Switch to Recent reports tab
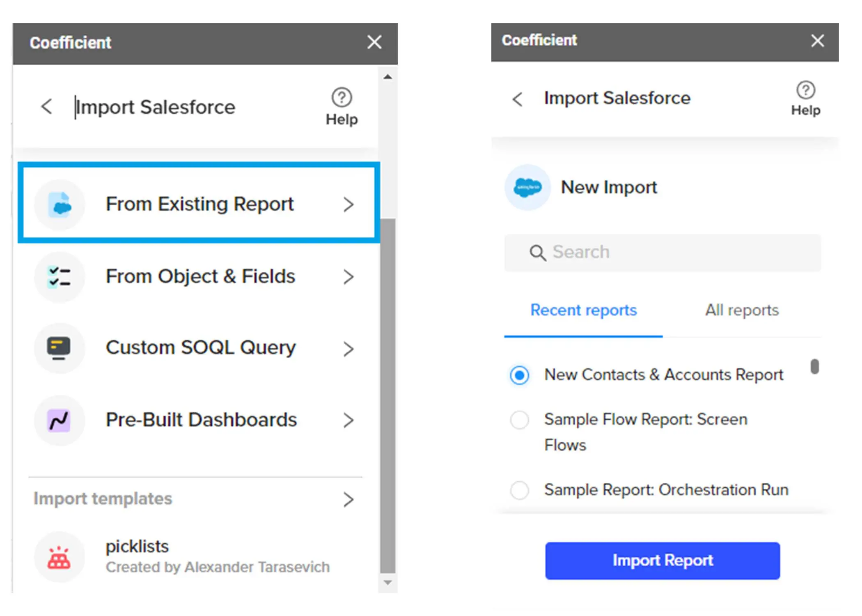Screen dimensions: 862x616 coord(583,310)
